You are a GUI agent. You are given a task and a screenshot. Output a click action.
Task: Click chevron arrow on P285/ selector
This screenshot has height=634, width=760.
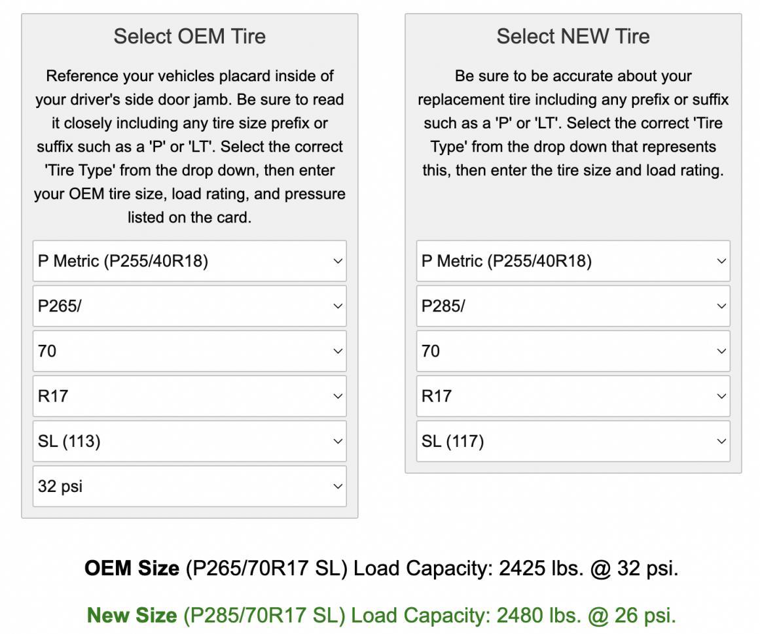721,306
